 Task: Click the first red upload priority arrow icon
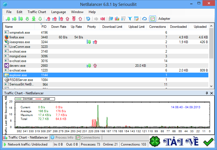[x=48, y=19]
